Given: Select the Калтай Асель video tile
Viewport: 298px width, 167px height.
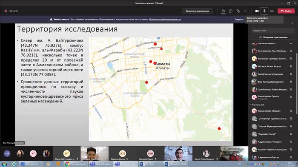Looking at the screenshot, I should tap(206, 153).
